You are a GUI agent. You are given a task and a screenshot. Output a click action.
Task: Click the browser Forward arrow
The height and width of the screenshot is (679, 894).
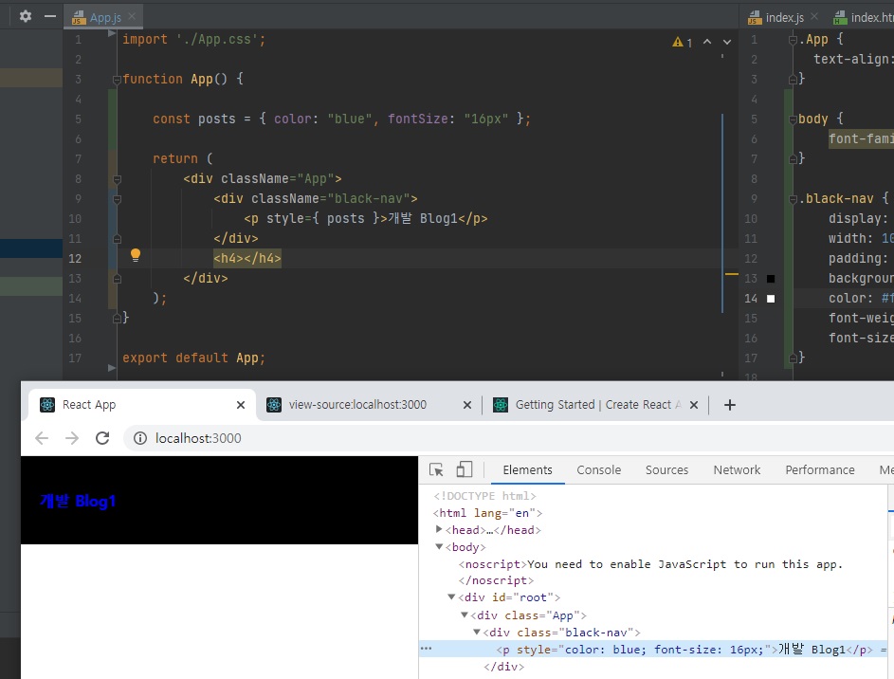72,438
